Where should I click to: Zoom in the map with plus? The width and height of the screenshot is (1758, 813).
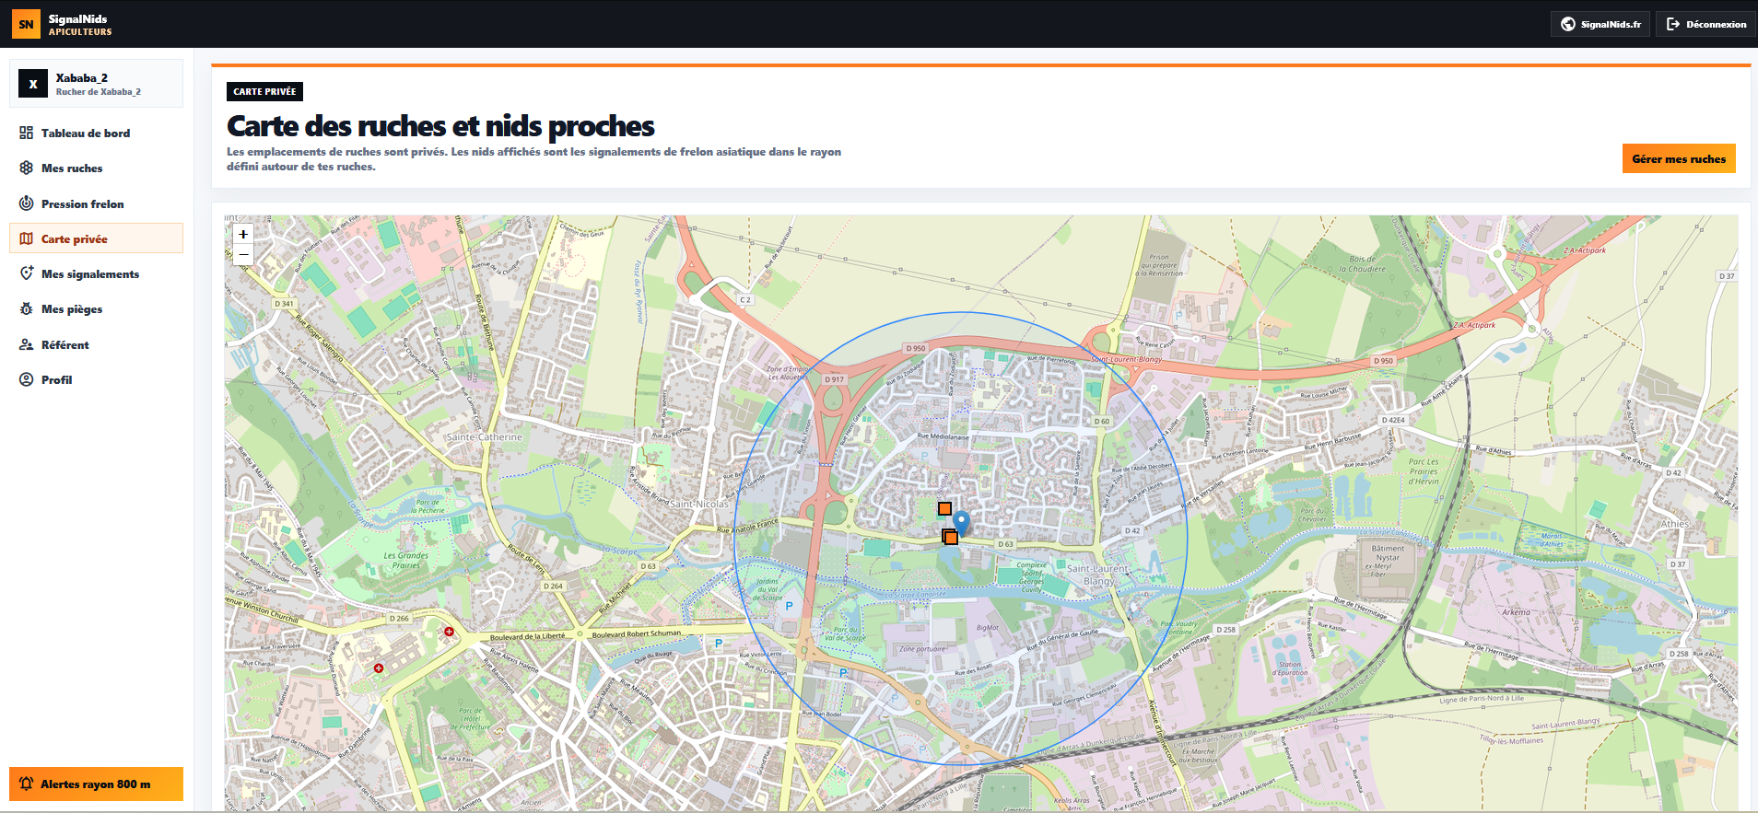coord(243,234)
